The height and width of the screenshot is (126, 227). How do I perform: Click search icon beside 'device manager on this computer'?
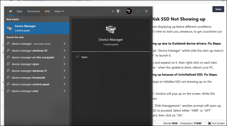[x=8, y=57]
